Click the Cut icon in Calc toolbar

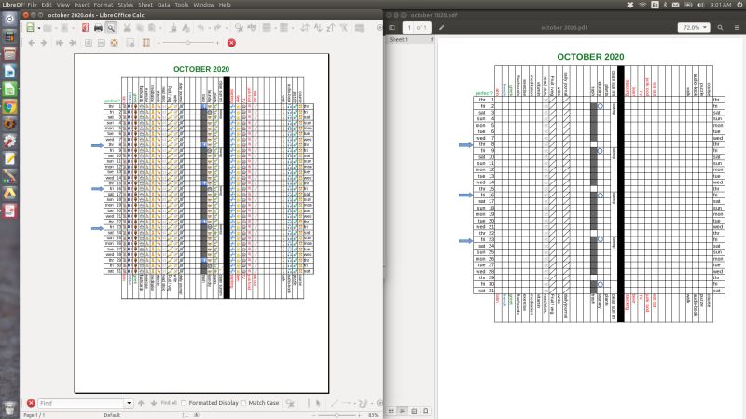(127, 28)
